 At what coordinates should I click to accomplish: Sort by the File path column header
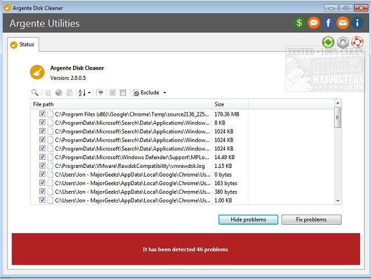point(121,104)
